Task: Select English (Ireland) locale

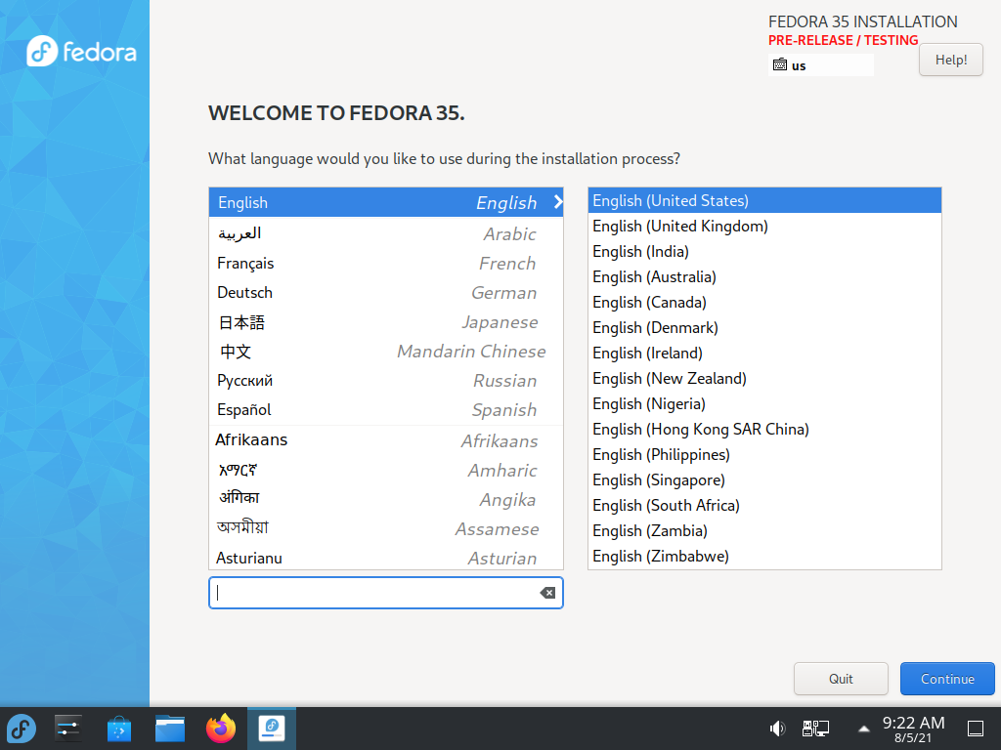Action: (x=764, y=354)
